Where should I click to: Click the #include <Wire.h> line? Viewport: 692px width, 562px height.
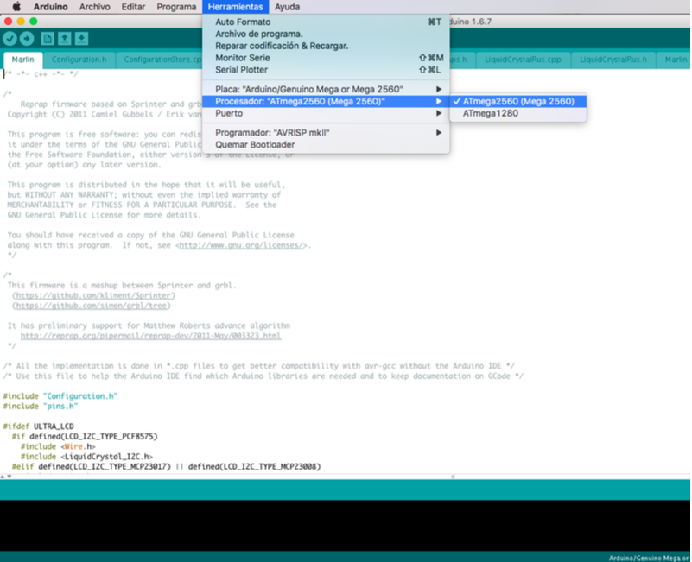[x=58, y=446]
